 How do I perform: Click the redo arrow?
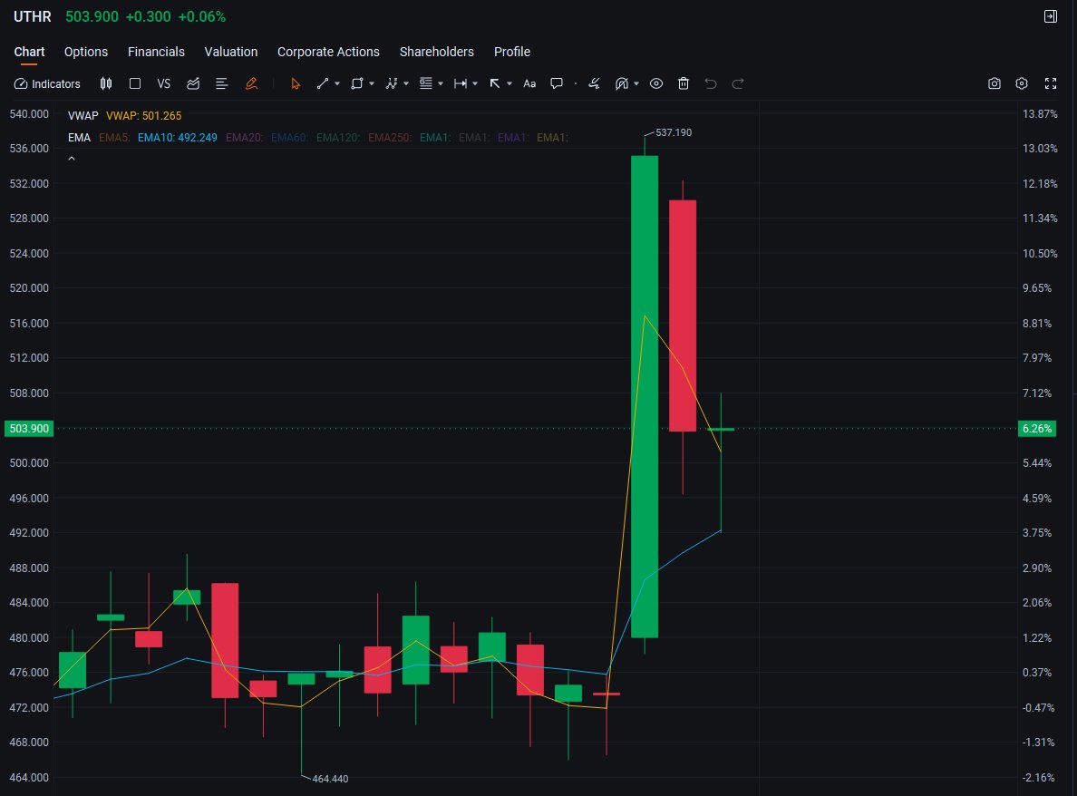738,83
